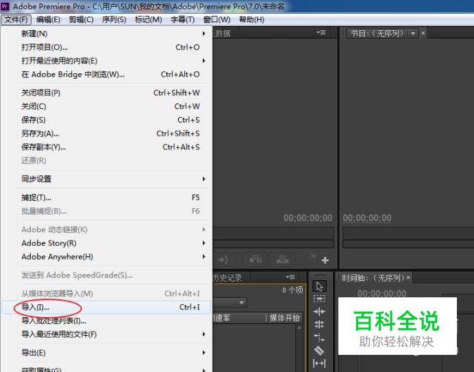The height and width of the screenshot is (372, 474).
Task: Click the 媒体开始 column header
Action: pyautogui.click(x=284, y=318)
